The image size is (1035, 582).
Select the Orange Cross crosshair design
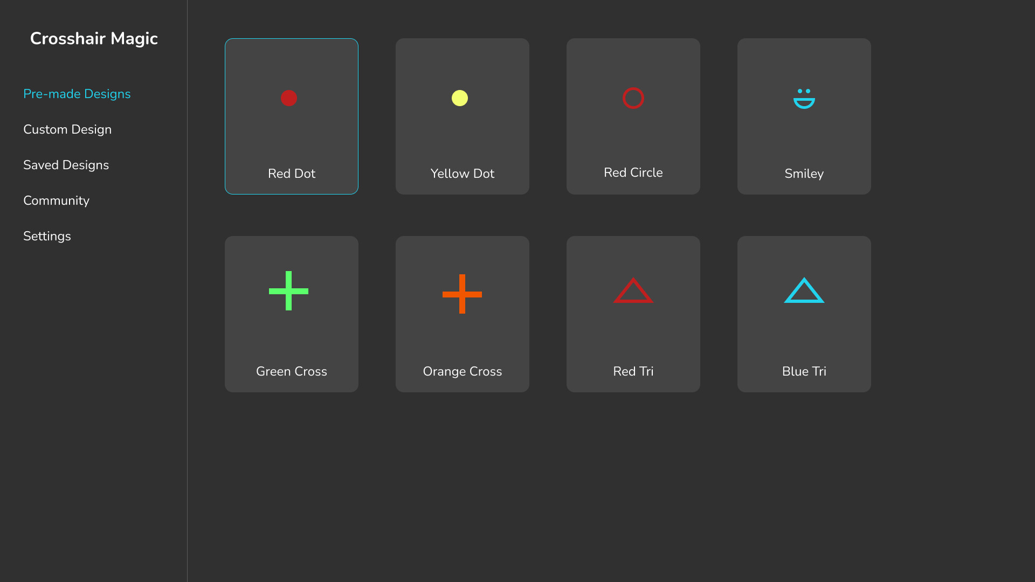462,314
